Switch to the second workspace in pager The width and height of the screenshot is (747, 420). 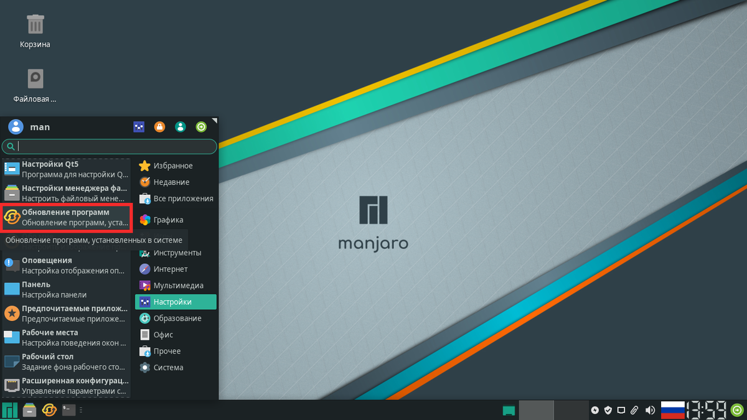571,410
